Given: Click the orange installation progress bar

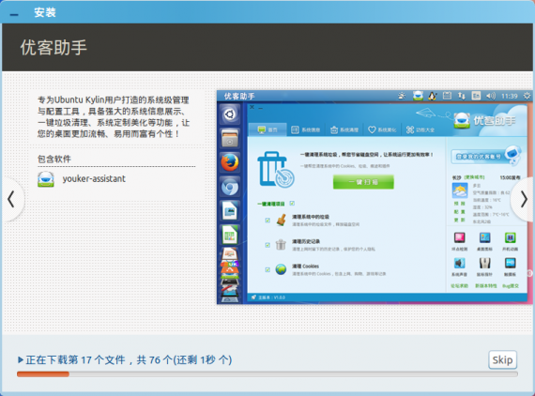Looking at the screenshot, I should (x=43, y=374).
